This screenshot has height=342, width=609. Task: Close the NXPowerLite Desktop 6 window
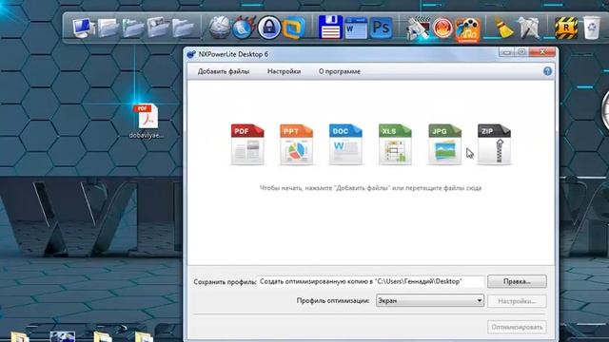tap(542, 52)
